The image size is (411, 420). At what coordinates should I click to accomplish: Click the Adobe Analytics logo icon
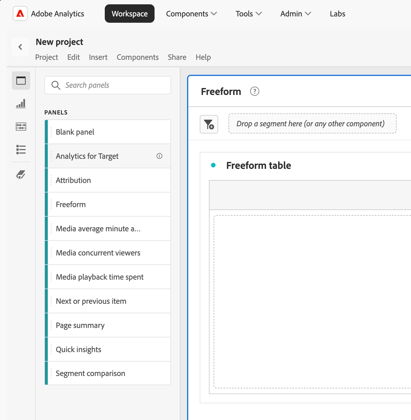tap(20, 14)
